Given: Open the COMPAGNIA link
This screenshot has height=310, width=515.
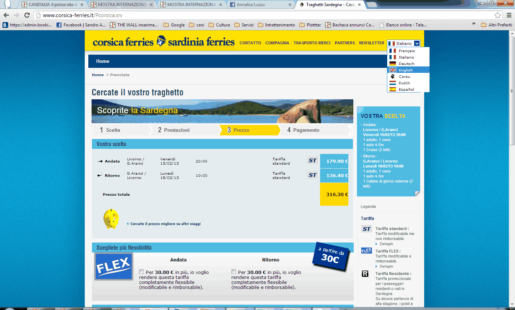Looking at the screenshot, I should (277, 43).
